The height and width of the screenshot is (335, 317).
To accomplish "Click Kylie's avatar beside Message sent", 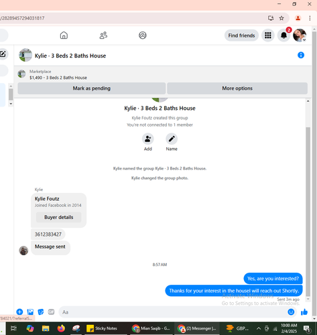I will pos(23,251).
